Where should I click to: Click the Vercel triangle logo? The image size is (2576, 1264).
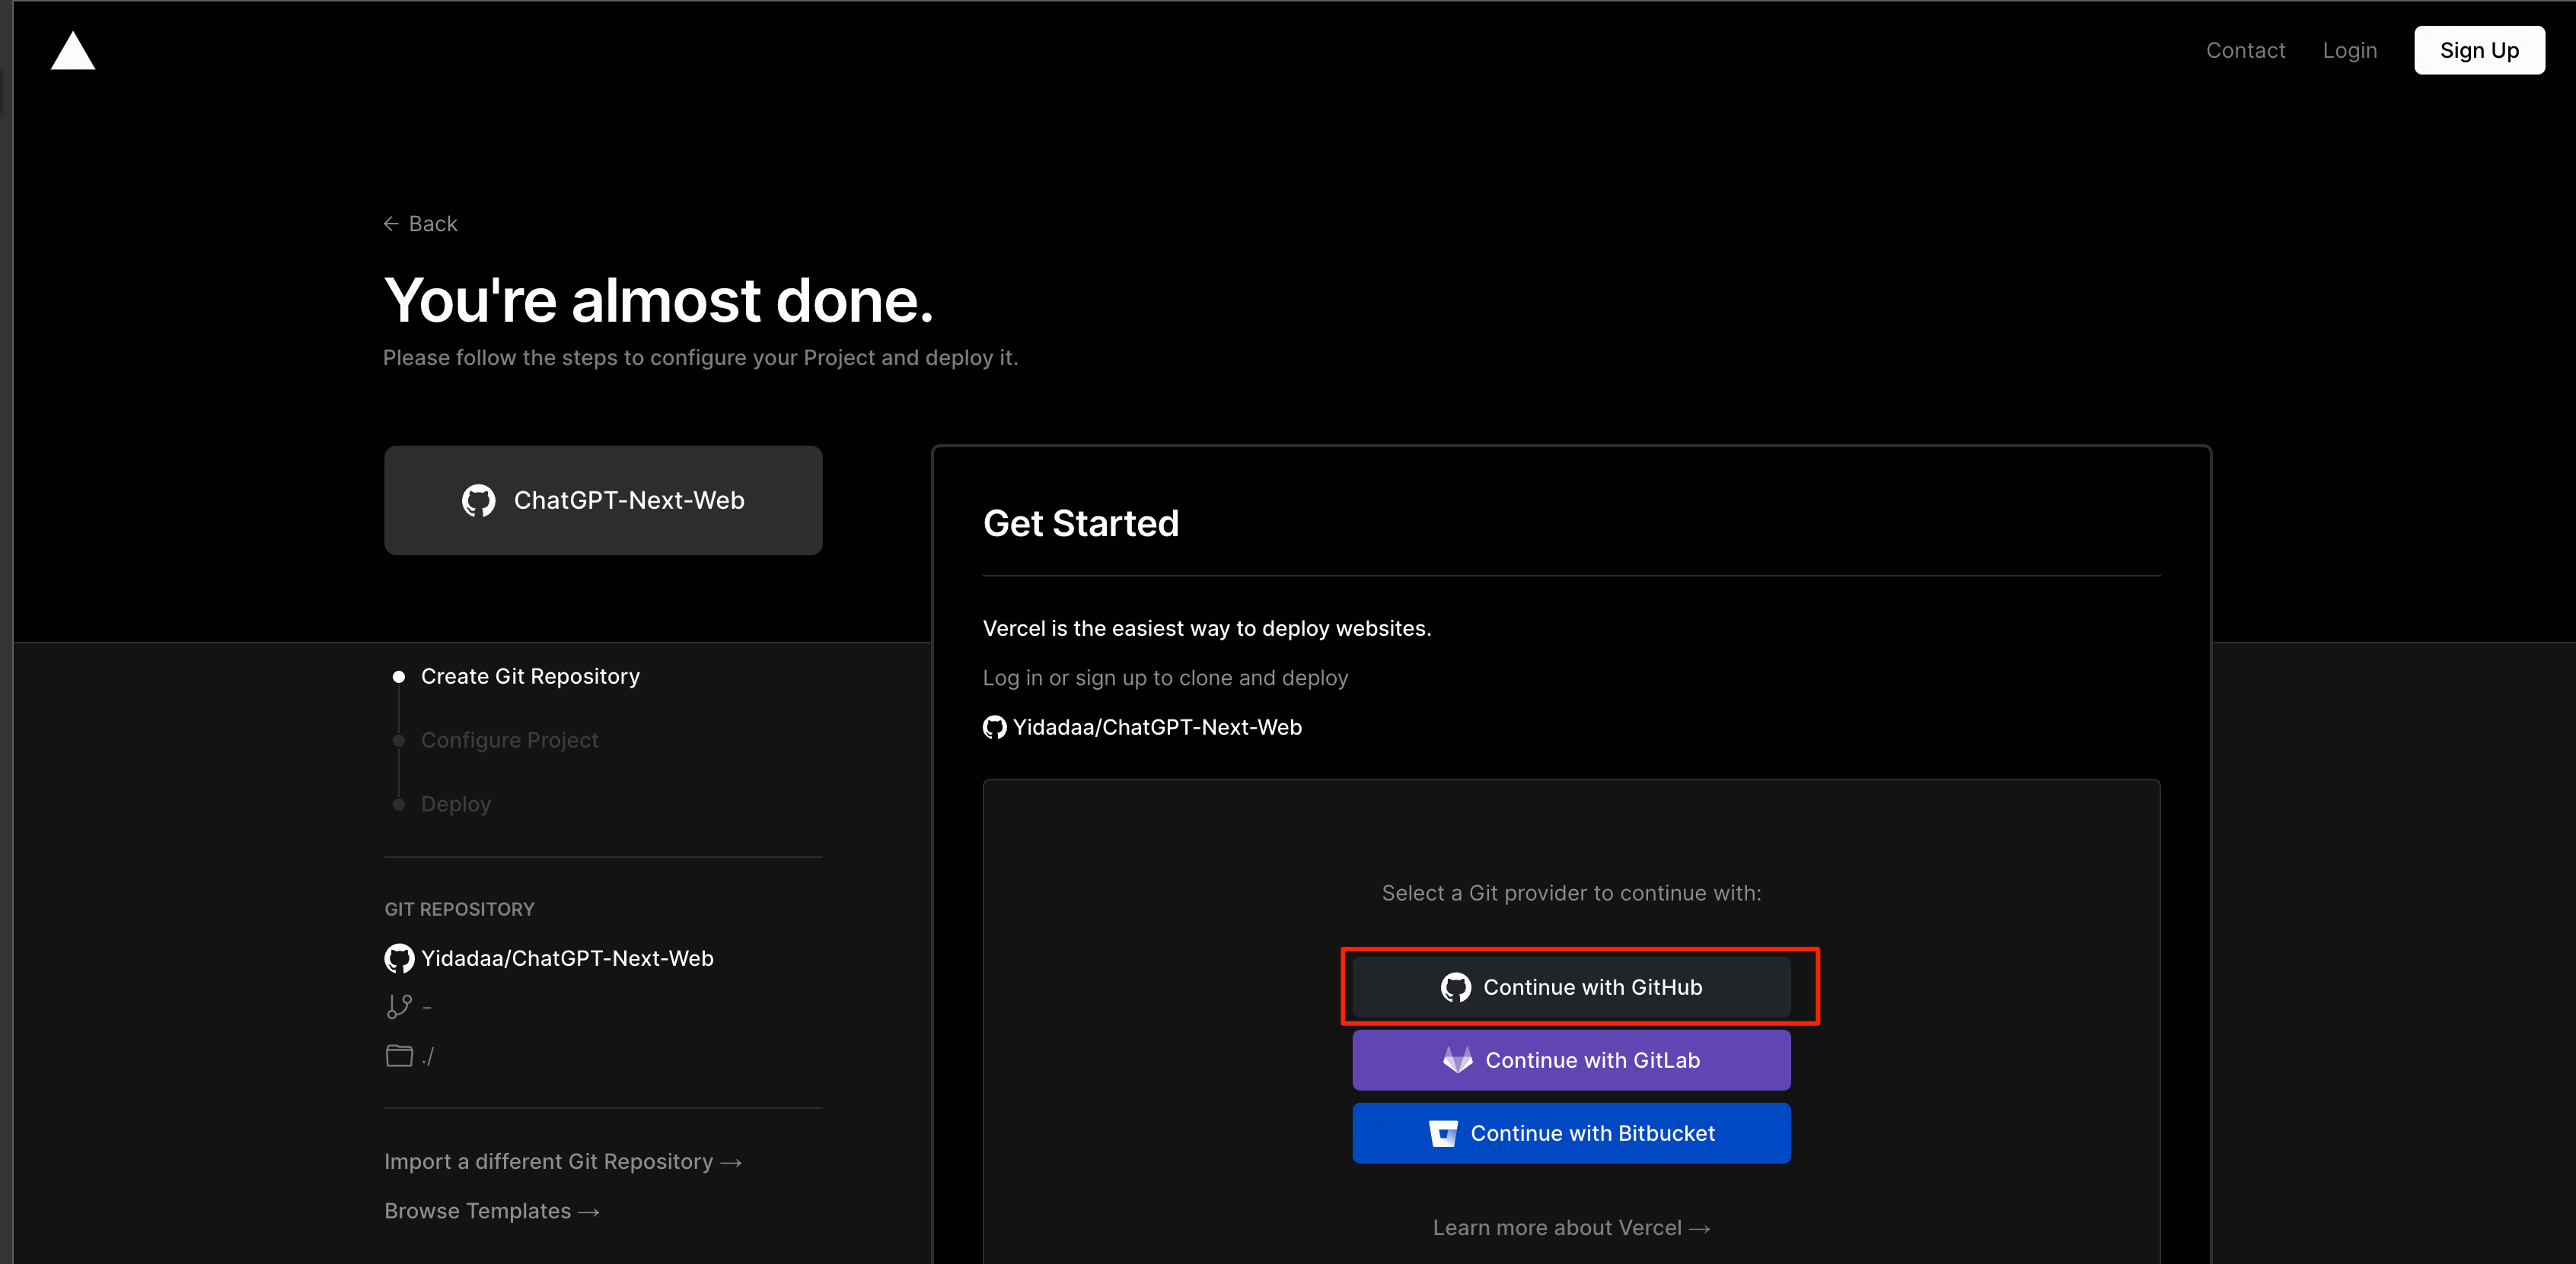point(73,50)
